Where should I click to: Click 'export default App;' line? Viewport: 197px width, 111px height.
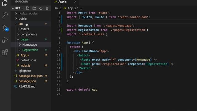[82, 90]
